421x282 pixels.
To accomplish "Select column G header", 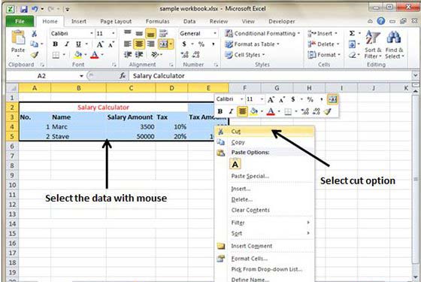I will click(x=277, y=88).
